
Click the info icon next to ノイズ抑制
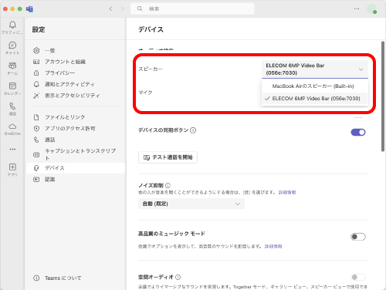pos(168,185)
